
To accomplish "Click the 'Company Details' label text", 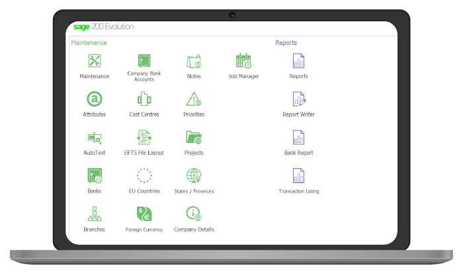I will (x=194, y=230).
